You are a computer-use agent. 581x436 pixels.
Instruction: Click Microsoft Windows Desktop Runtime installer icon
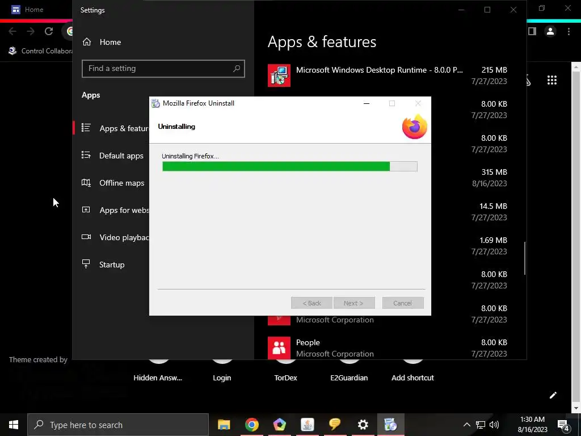click(279, 76)
